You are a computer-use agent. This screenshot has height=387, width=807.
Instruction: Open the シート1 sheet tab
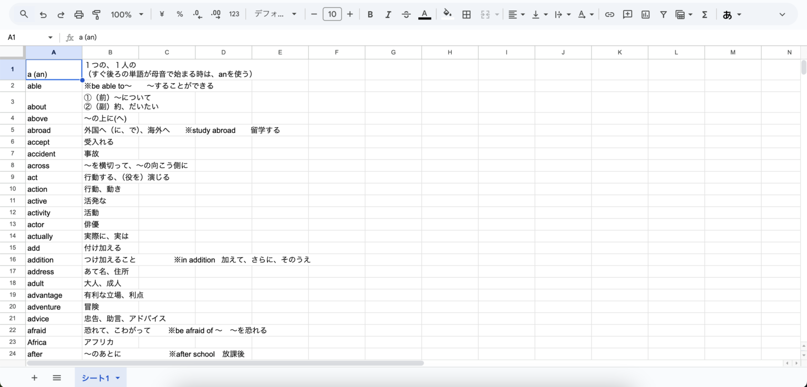(x=95, y=378)
